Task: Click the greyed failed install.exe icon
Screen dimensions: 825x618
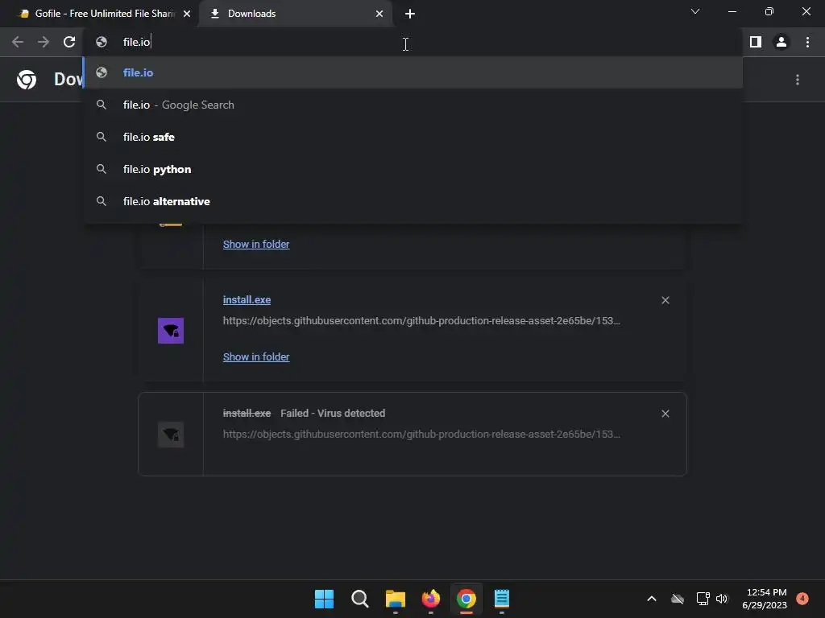Action: point(171,435)
